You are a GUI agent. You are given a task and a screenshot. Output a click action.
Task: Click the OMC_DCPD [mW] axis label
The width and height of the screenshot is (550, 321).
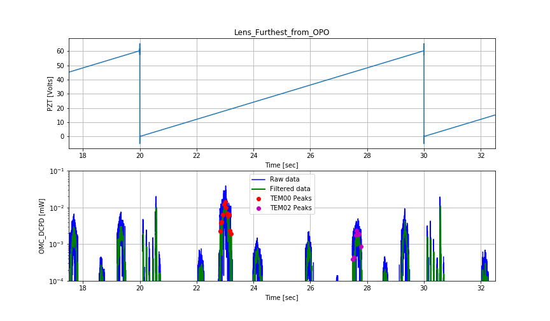[42, 226]
